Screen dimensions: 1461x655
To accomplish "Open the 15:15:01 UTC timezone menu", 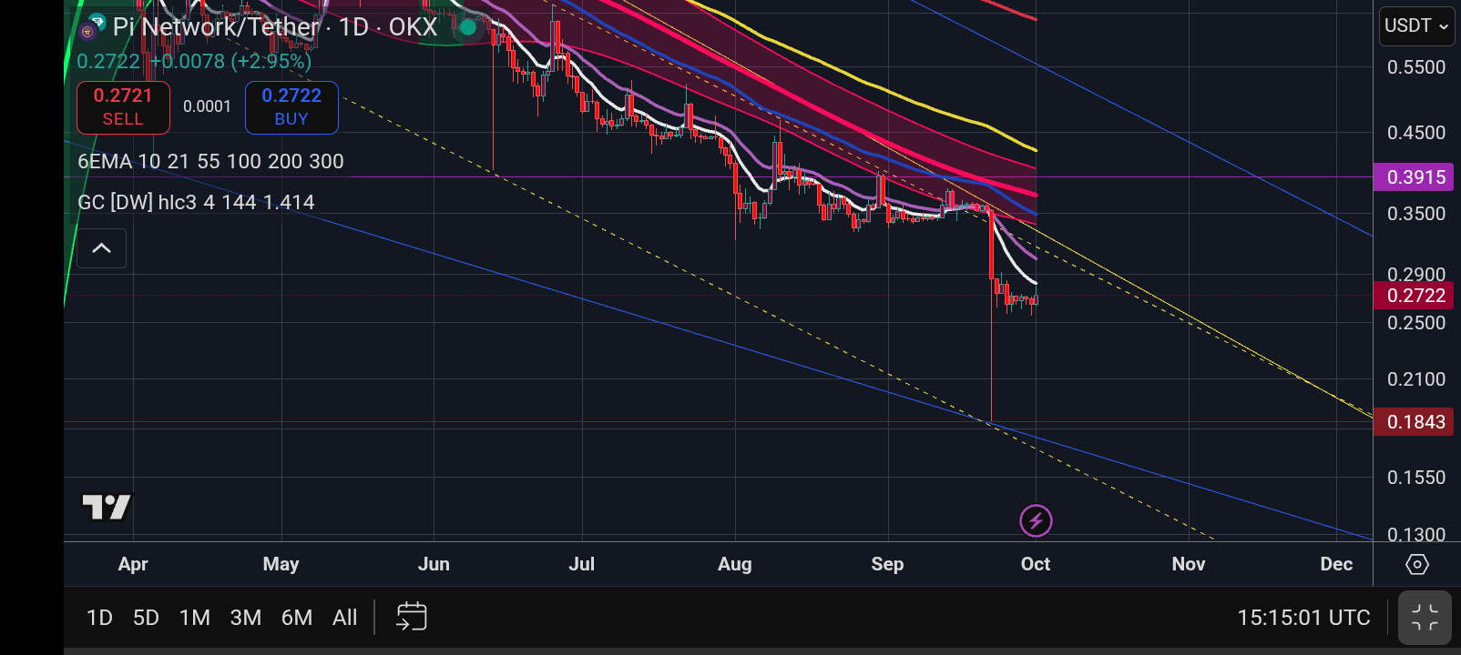I will 1303,618.
